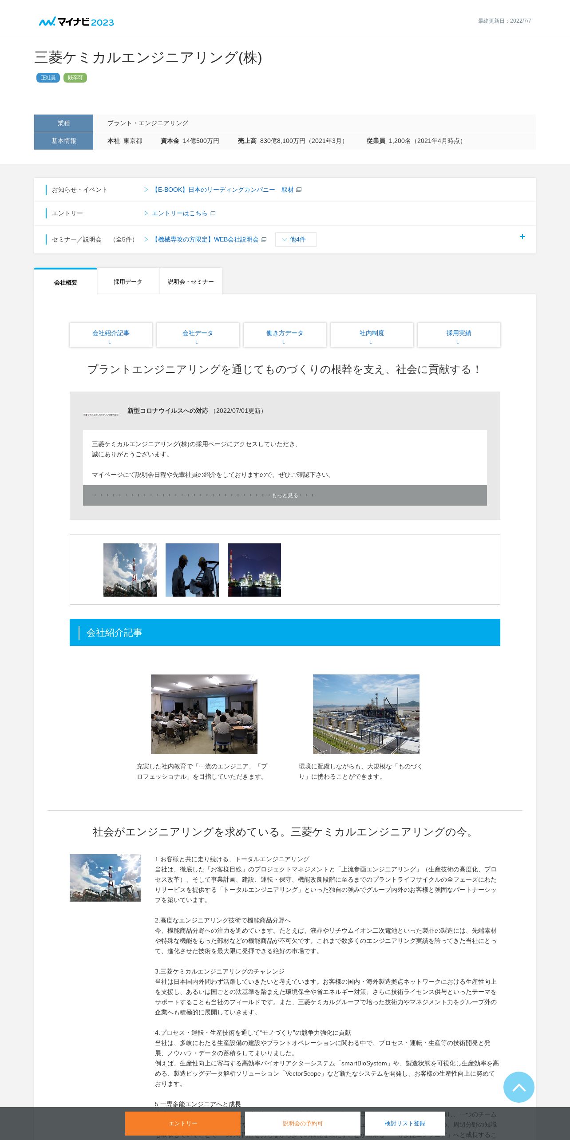Click プラント・エンジニアリング industry text
The image size is (570, 1140).
click(x=148, y=123)
